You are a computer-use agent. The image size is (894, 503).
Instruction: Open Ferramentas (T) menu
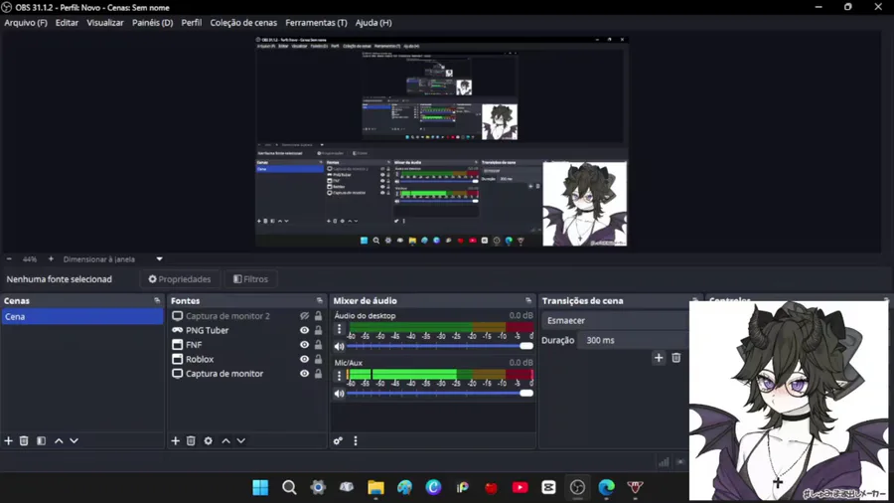(316, 23)
